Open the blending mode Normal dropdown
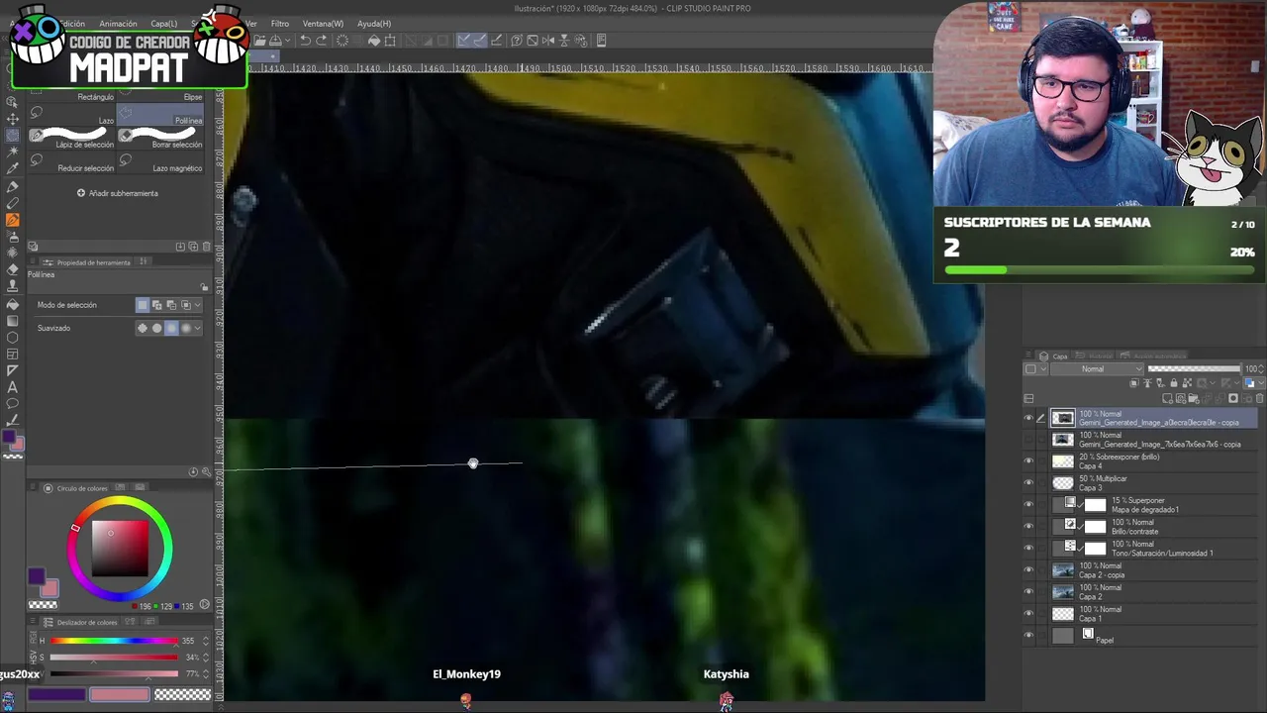This screenshot has width=1267, height=713. [x=1098, y=369]
